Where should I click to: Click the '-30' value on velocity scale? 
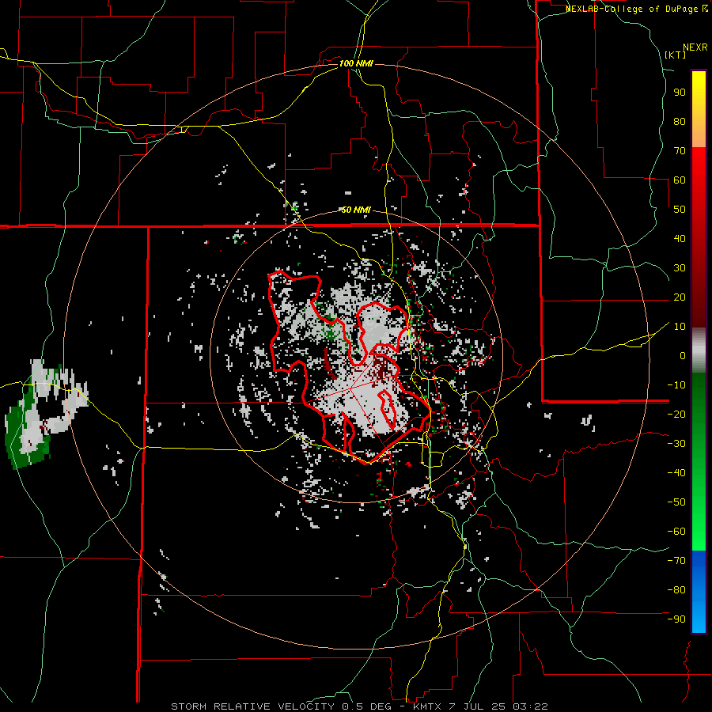point(676,444)
